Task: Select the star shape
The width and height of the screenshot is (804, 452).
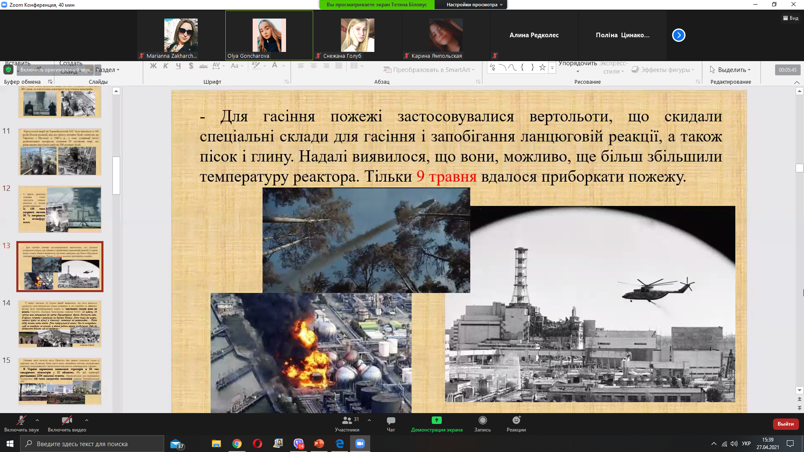Action: point(542,67)
